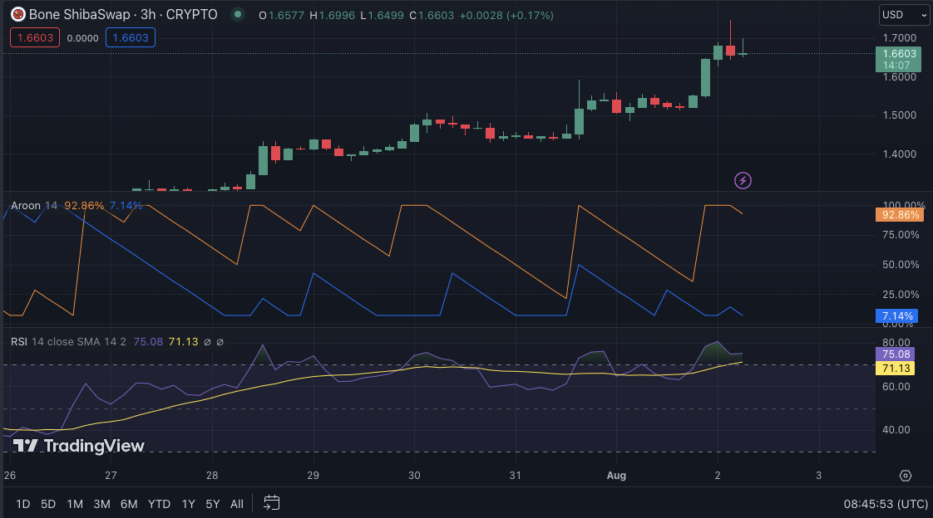
Task: Open the USD currency dropdown
Action: tap(904, 15)
